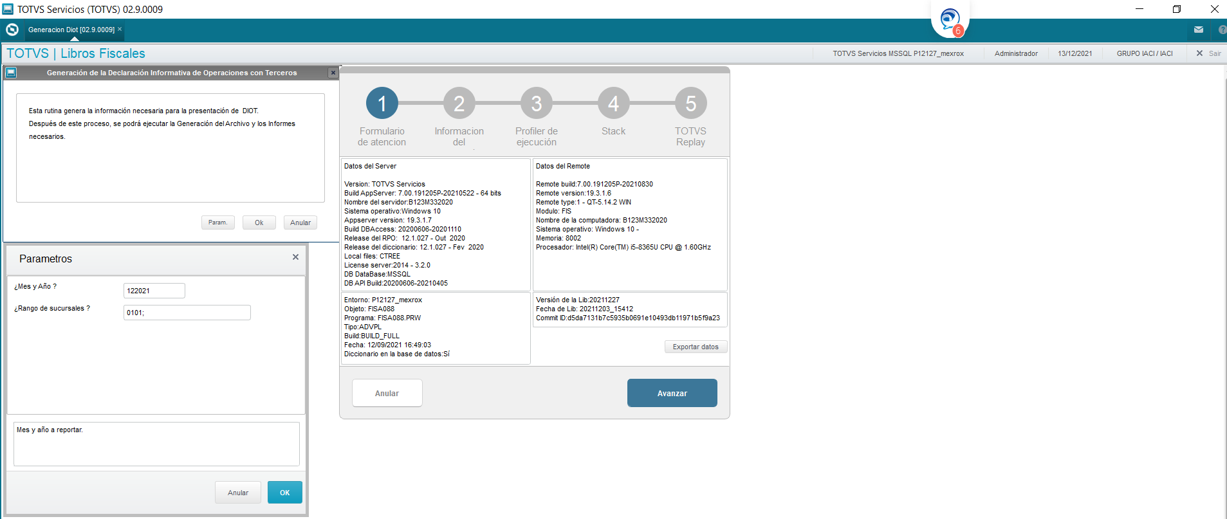The width and height of the screenshot is (1227, 519).
Task: Click the Sair exit button
Action: tap(1209, 53)
